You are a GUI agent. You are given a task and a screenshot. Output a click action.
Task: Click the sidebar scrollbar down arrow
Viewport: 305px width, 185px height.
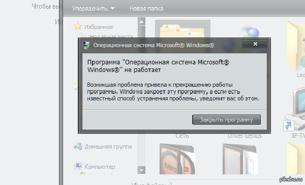pos(141,170)
